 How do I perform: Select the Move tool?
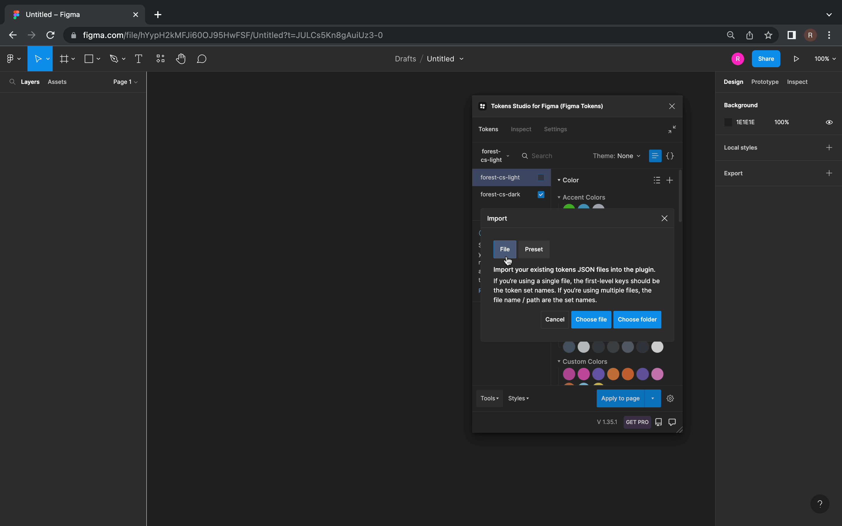[38, 59]
